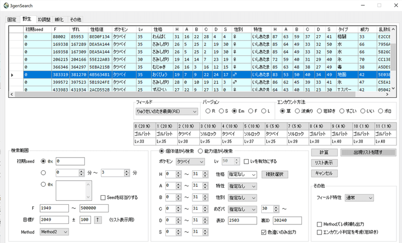
Task: Select the minutes range initial seed option
Action: pos(43,173)
